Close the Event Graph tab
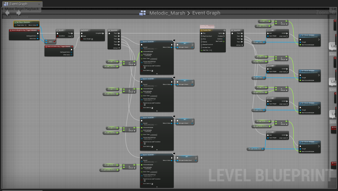Screen dimensions: 338x191 pos(39,4)
